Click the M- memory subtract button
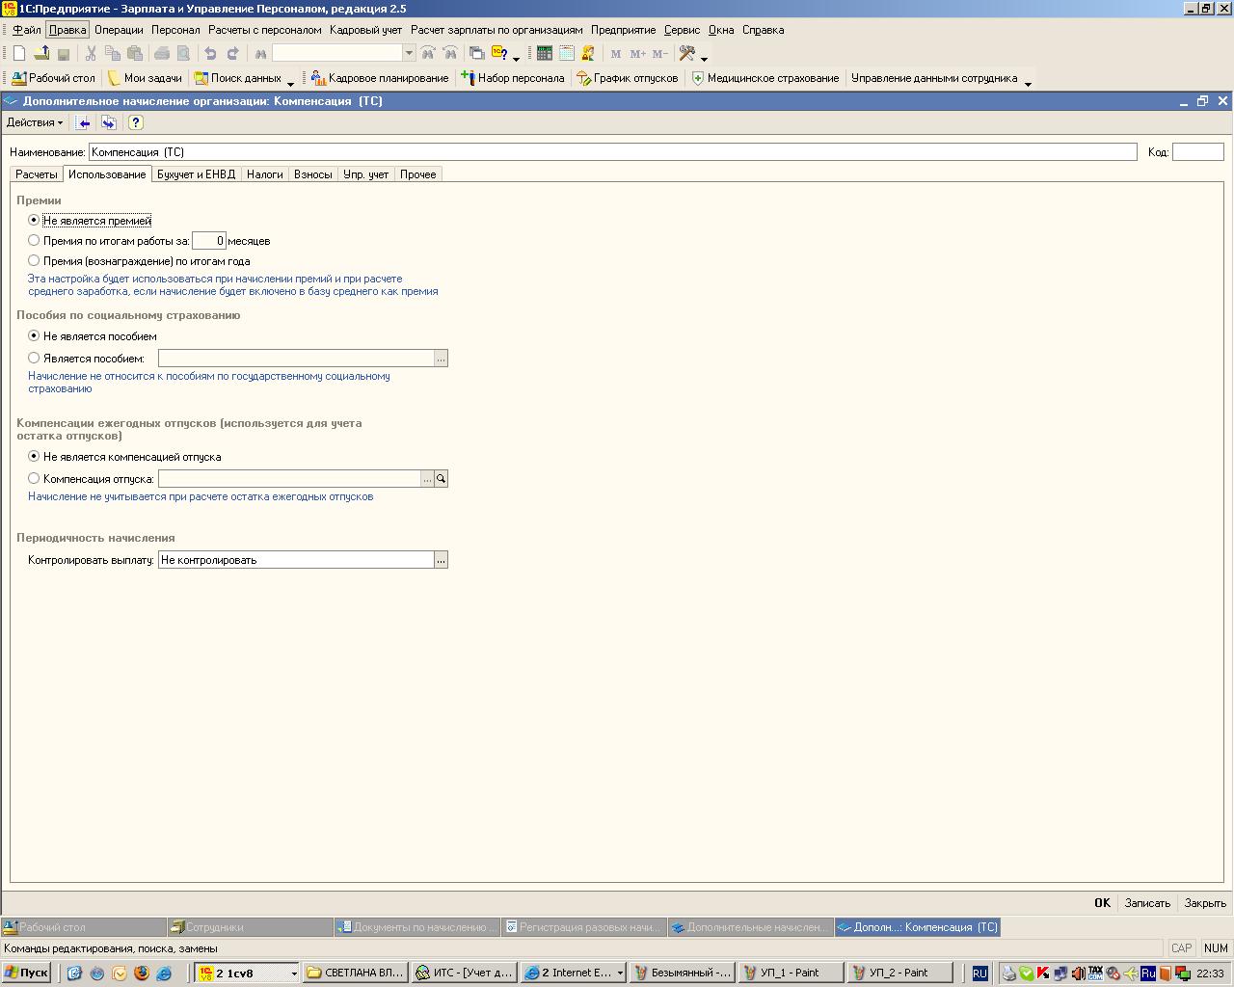This screenshot has height=987, width=1234. 660,54
